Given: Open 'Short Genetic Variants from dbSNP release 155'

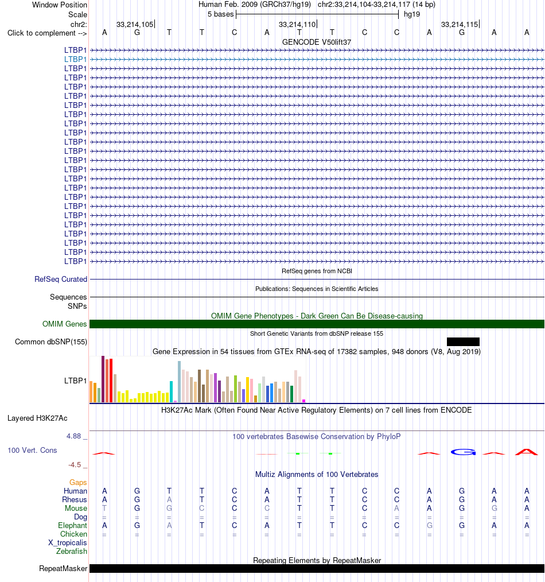Looking at the screenshot, I should (x=317, y=333).
